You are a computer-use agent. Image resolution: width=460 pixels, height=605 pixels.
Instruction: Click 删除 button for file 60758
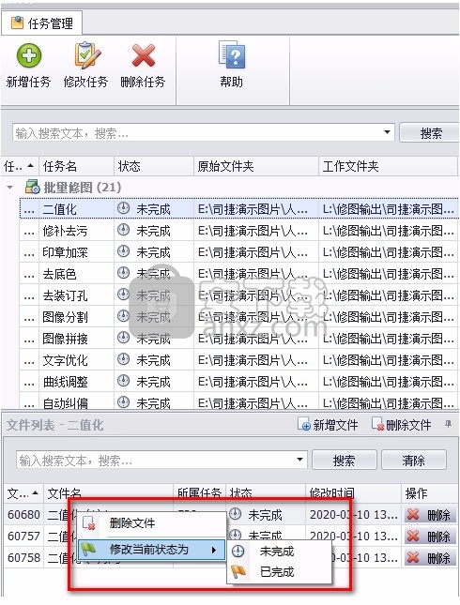pyautogui.click(x=430, y=558)
